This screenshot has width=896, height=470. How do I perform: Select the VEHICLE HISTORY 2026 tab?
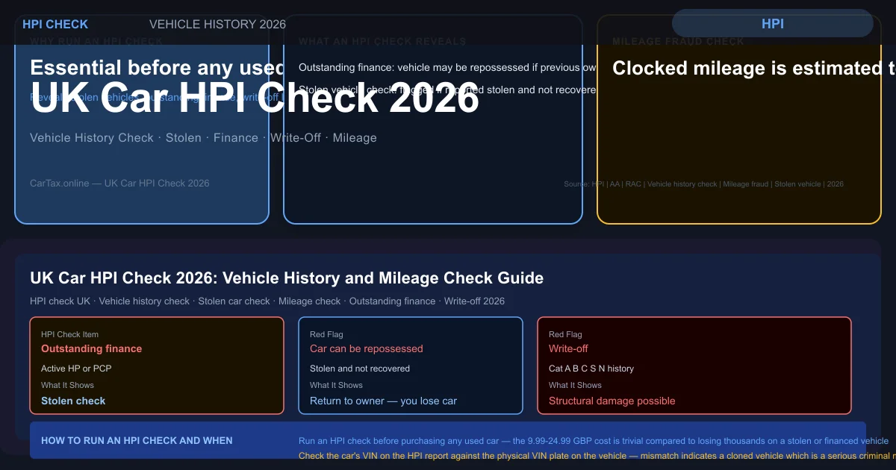tap(217, 24)
